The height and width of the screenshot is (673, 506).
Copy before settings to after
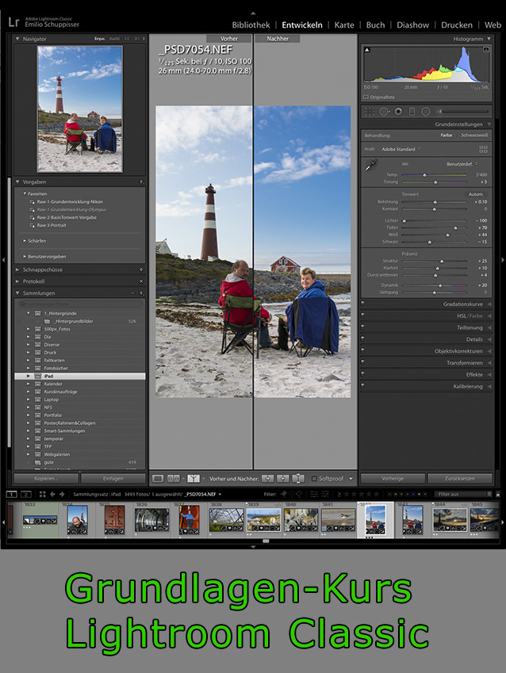[267, 478]
